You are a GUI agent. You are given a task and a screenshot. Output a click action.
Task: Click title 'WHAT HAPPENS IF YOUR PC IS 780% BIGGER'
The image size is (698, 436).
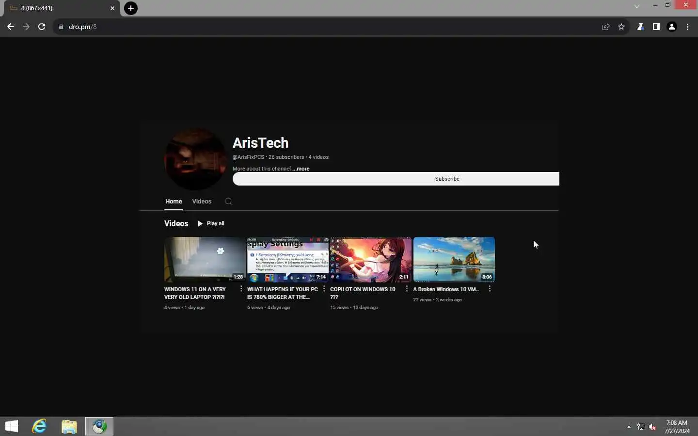click(282, 293)
